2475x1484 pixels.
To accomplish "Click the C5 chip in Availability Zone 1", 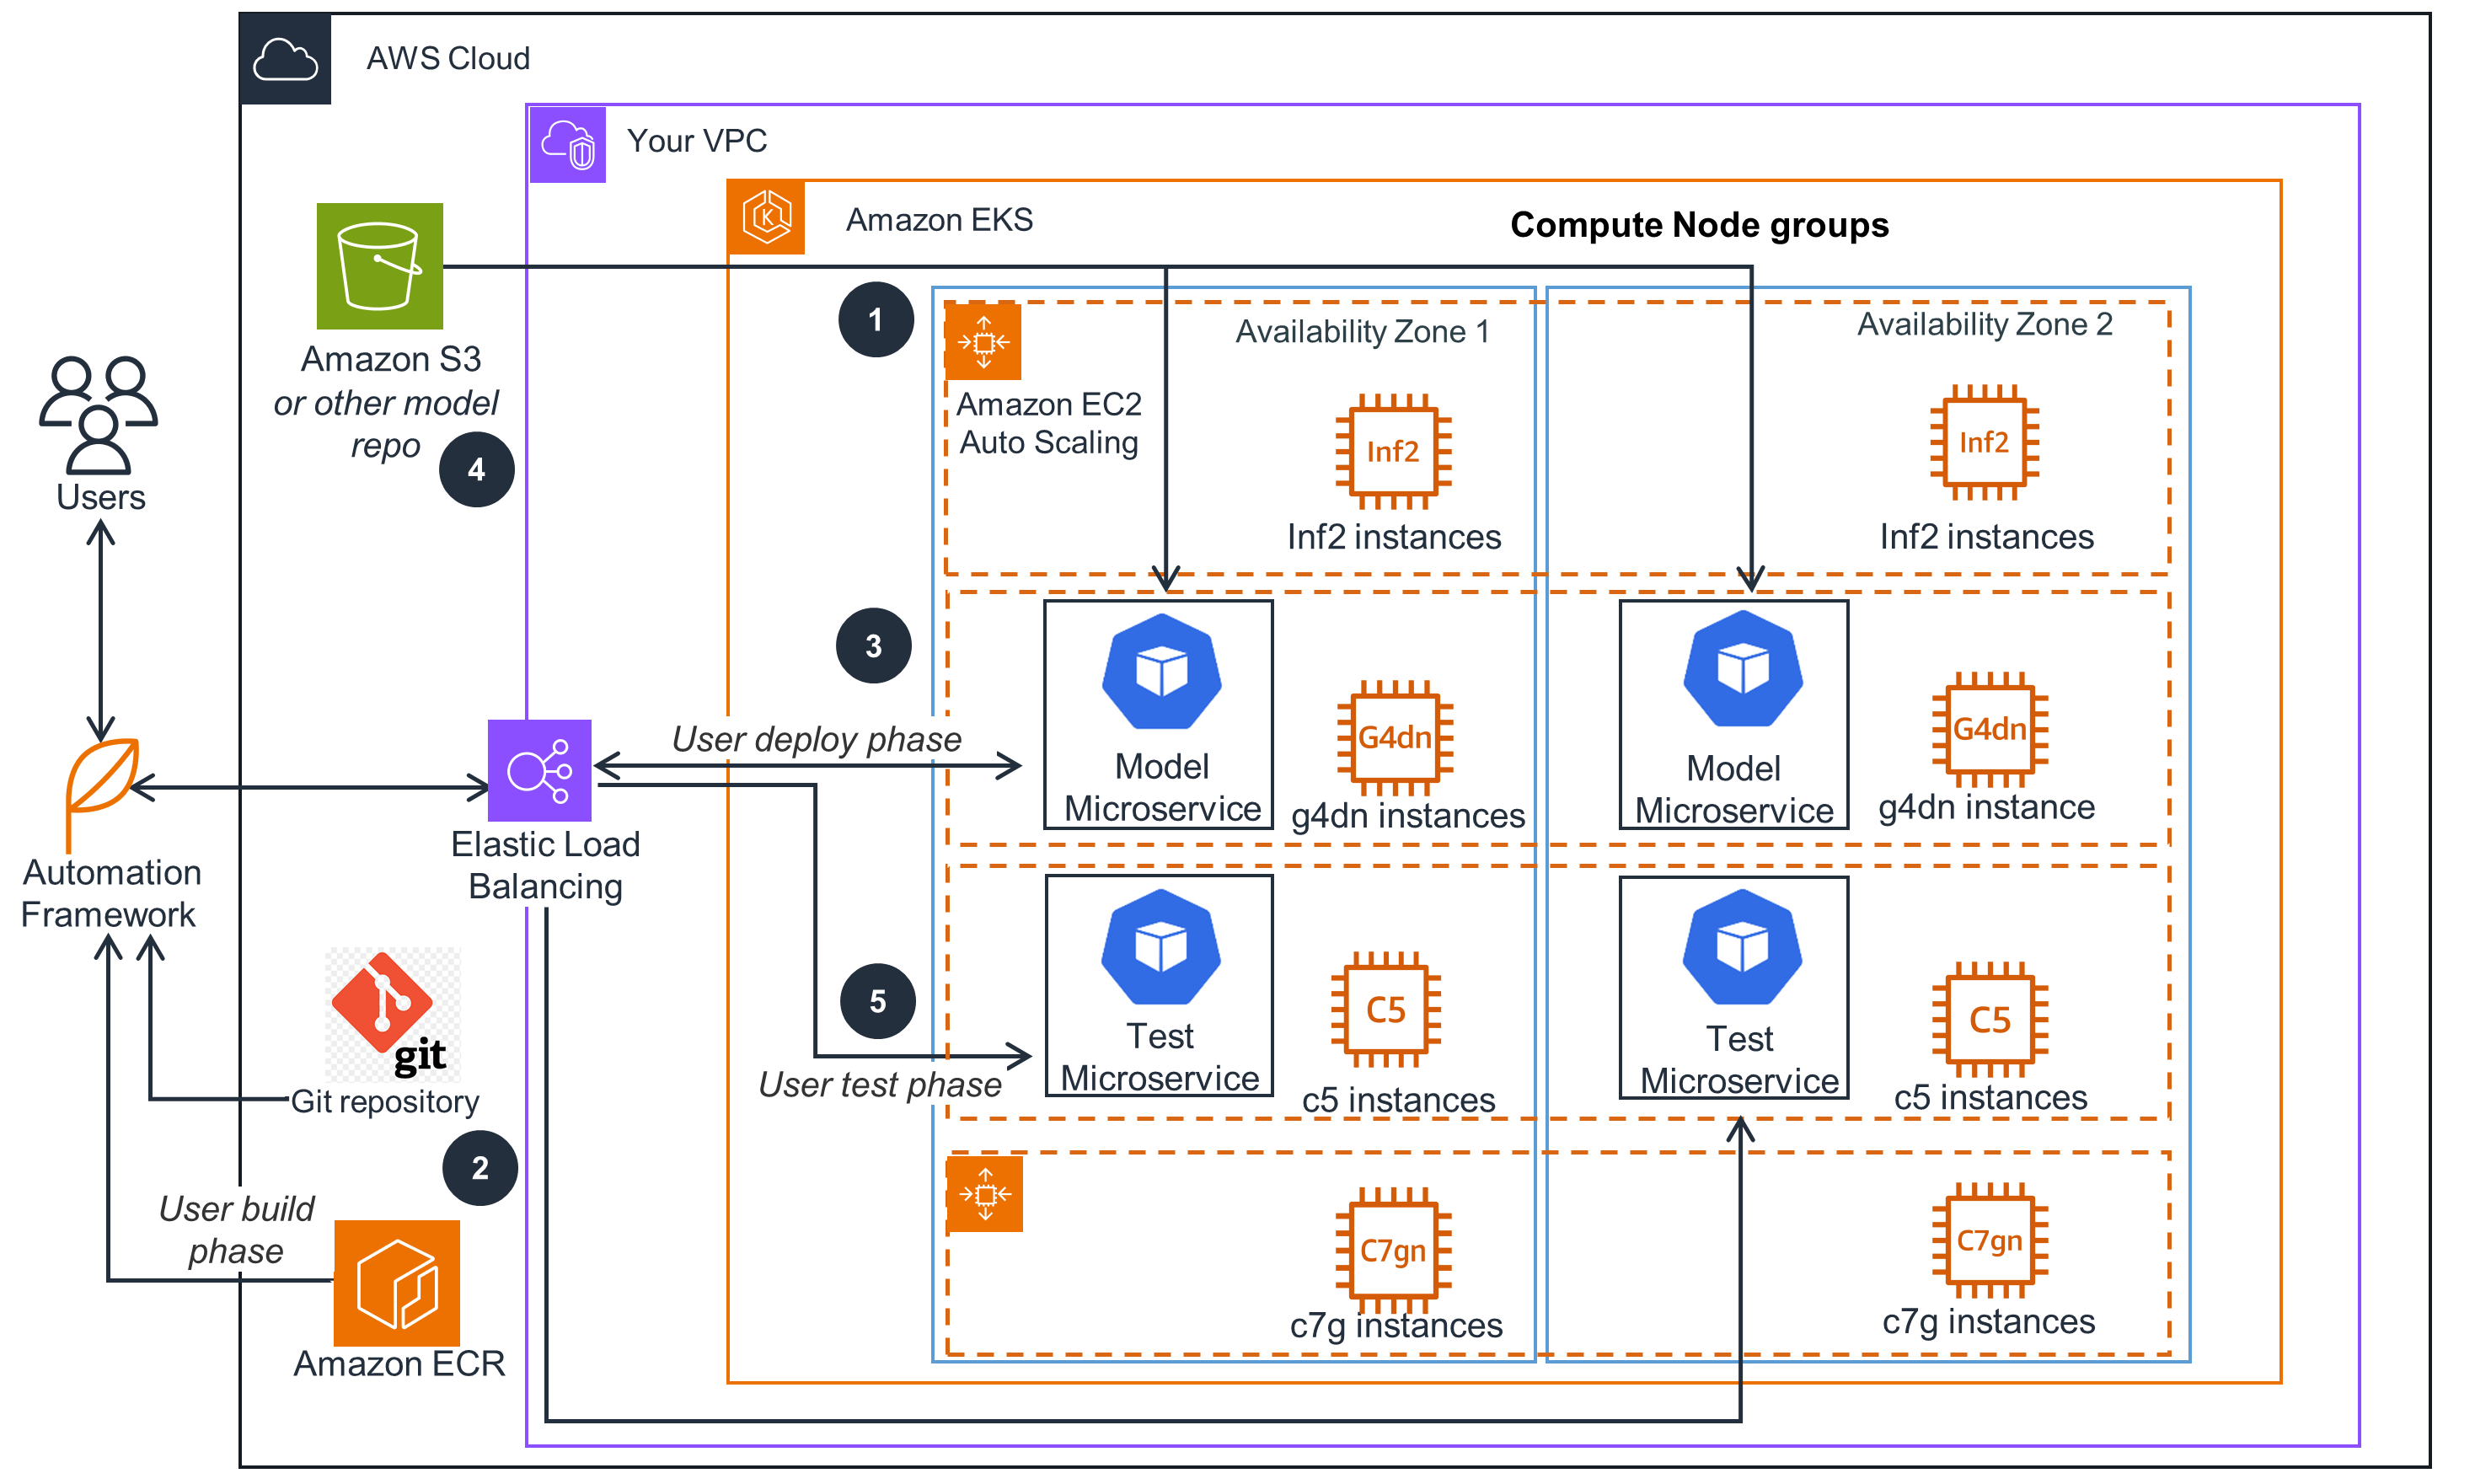I will [x=1385, y=1010].
